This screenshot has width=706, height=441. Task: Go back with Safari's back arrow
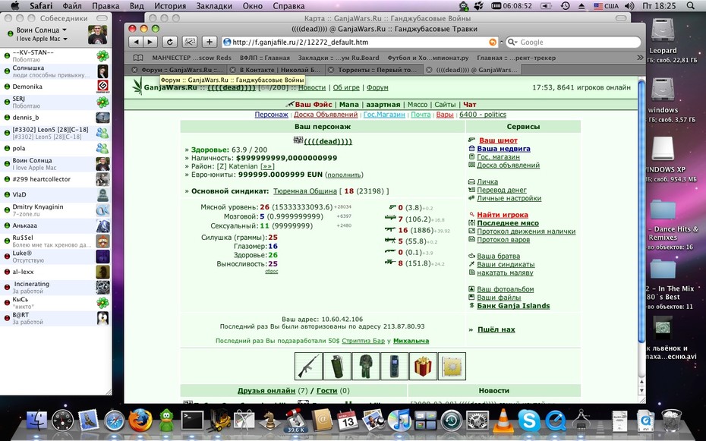[x=136, y=42]
